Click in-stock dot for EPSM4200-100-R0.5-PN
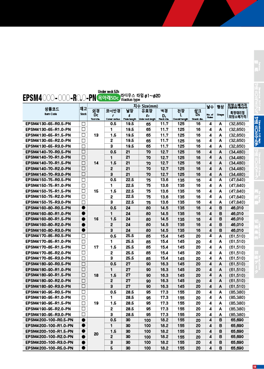The image size is (264, 369). pyautogui.click(x=84, y=320)
